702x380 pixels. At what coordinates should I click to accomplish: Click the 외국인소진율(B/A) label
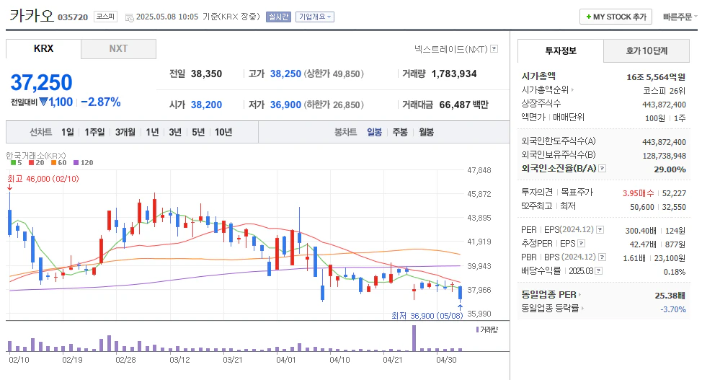pos(559,169)
